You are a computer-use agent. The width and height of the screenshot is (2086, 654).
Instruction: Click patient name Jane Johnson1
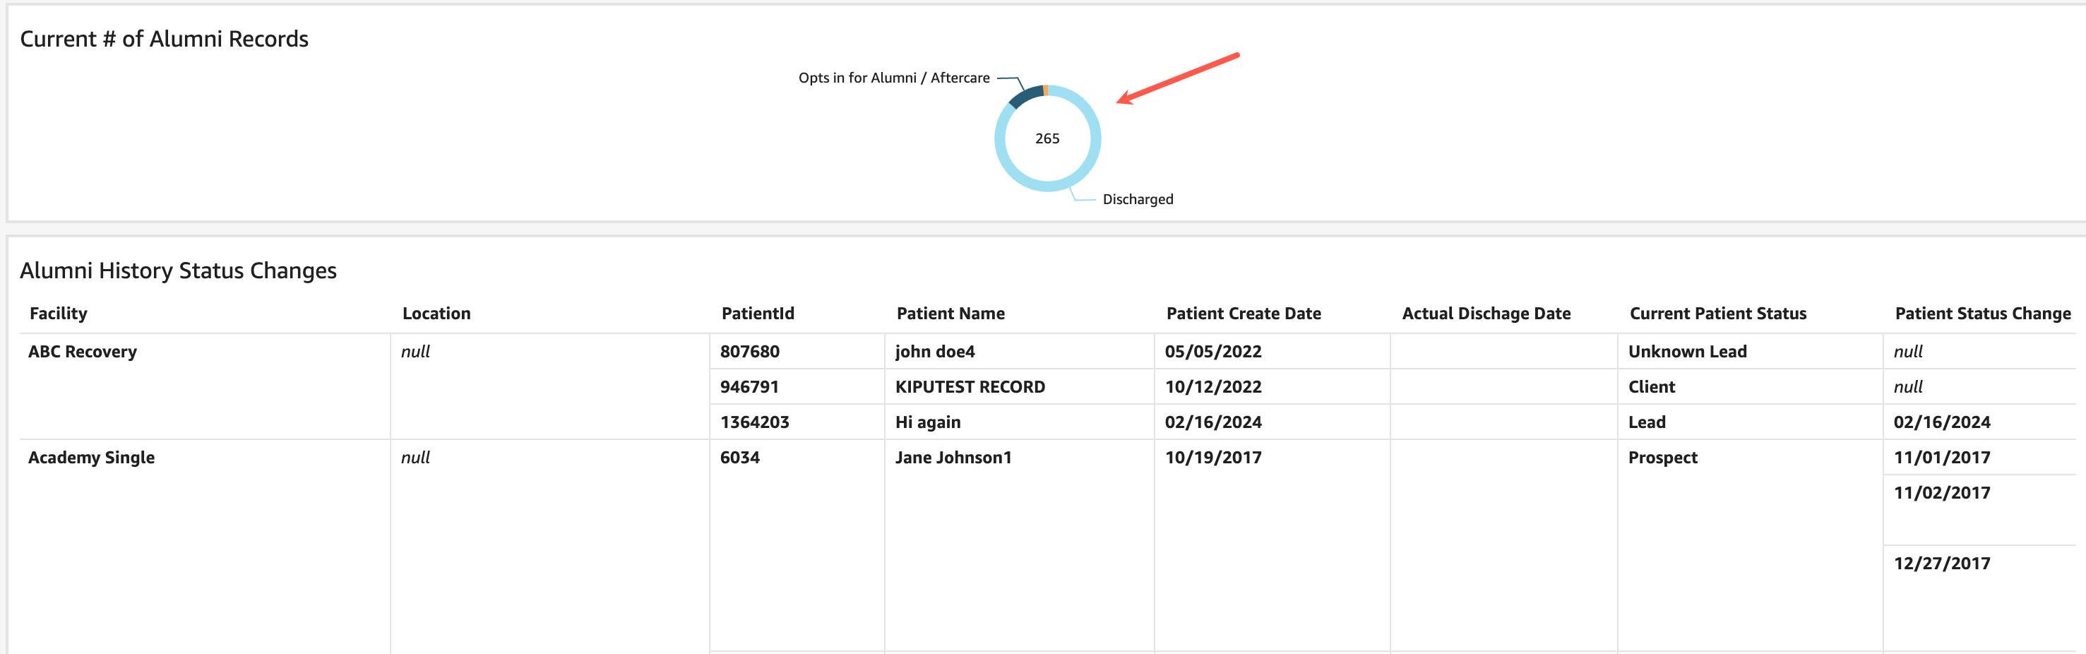click(x=953, y=458)
